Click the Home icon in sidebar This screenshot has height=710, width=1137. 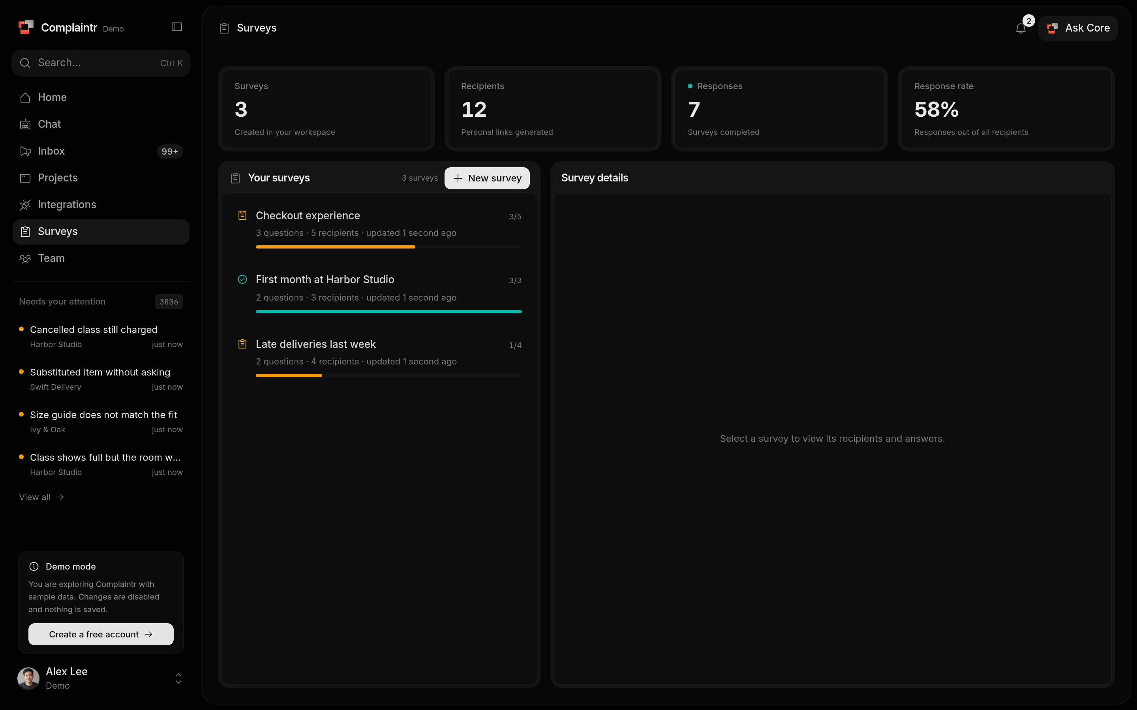coord(25,98)
